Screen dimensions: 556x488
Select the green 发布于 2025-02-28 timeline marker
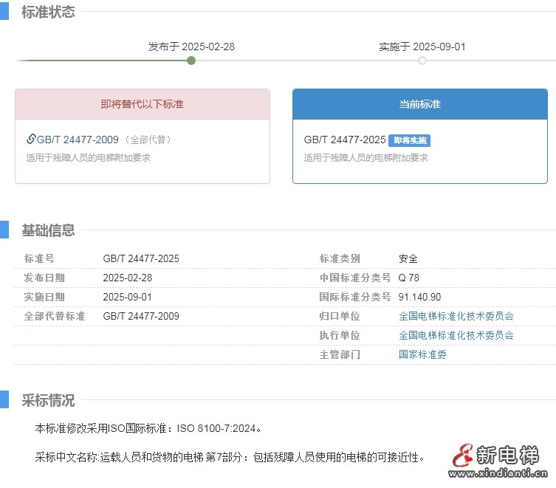pyautogui.click(x=191, y=61)
